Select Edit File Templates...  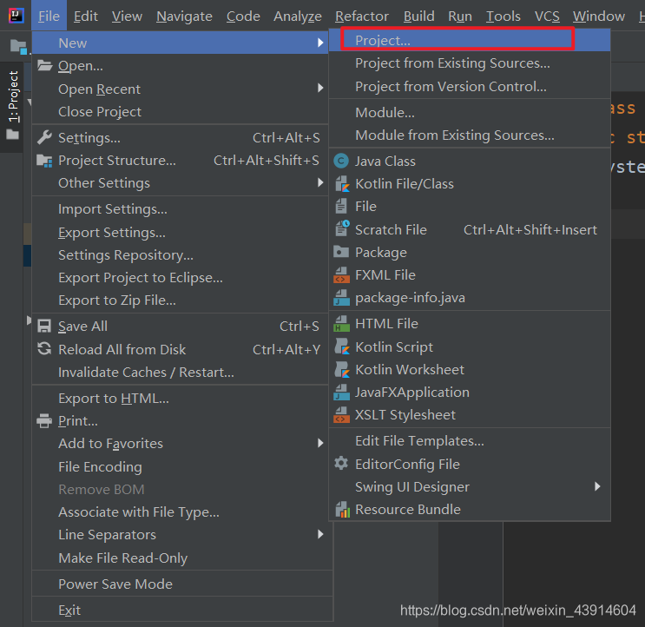coord(470,440)
